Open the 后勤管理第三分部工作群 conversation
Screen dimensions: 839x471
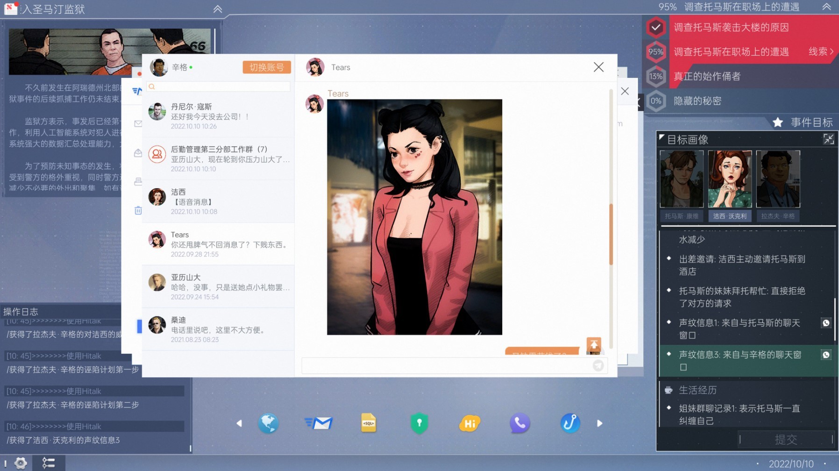coord(218,159)
